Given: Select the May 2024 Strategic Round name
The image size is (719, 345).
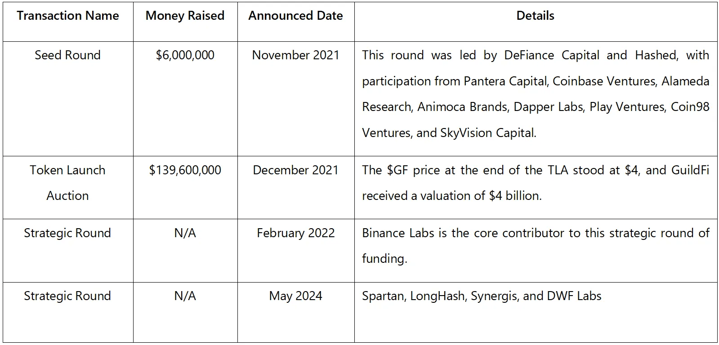Looking at the screenshot, I should 67,296.
